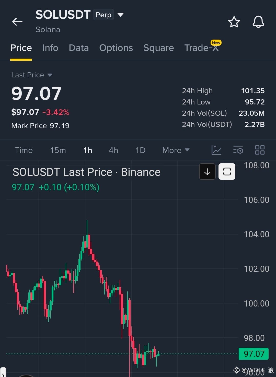The width and height of the screenshot is (276, 377).
Task: Select the 4h chart interval
Action: pyautogui.click(x=113, y=150)
